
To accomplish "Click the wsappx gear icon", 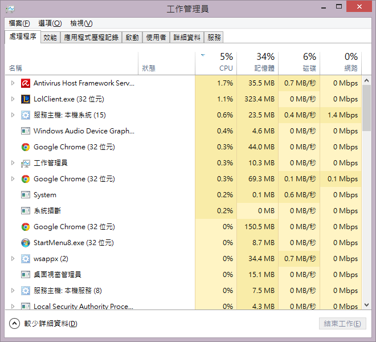I will coord(26,259).
